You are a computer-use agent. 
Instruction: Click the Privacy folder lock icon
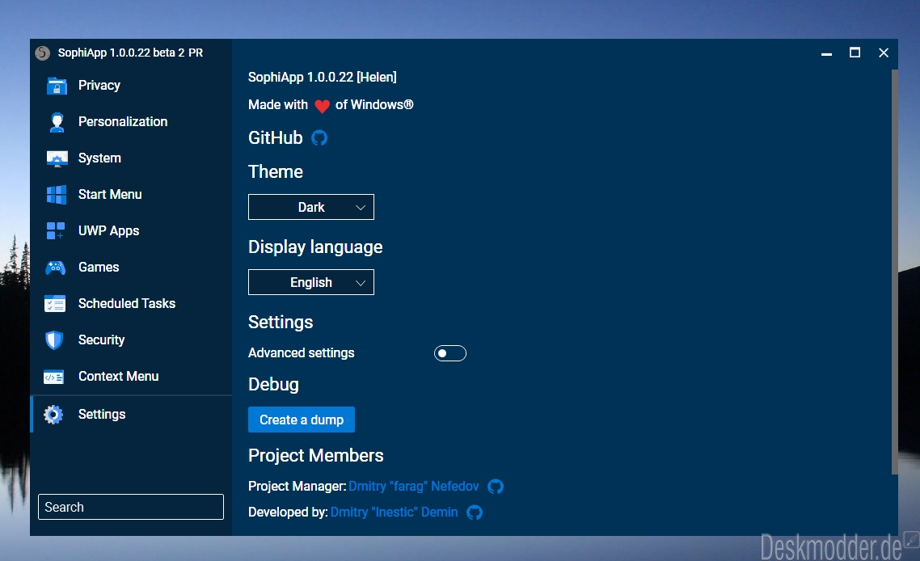pyautogui.click(x=57, y=86)
